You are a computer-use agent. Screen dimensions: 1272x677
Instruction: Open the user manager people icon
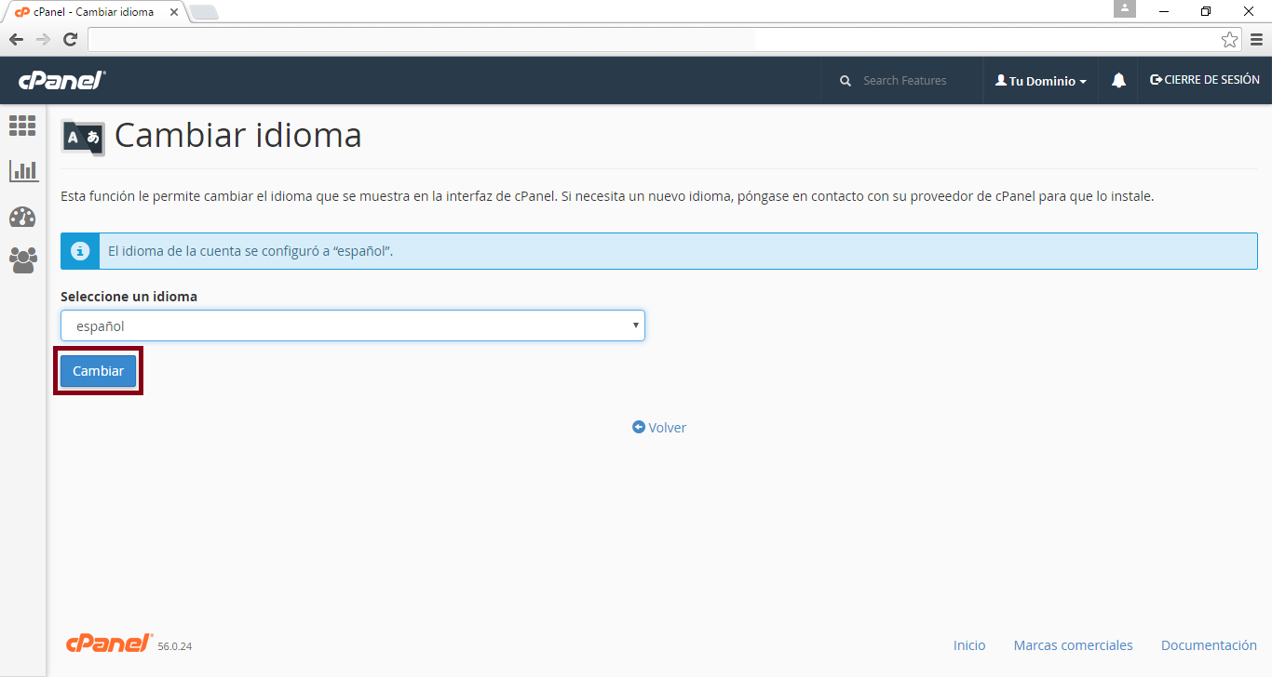point(22,260)
